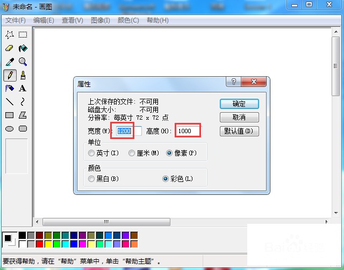Select the Polygon shape tool
344x270 pixels.
pos(23,115)
